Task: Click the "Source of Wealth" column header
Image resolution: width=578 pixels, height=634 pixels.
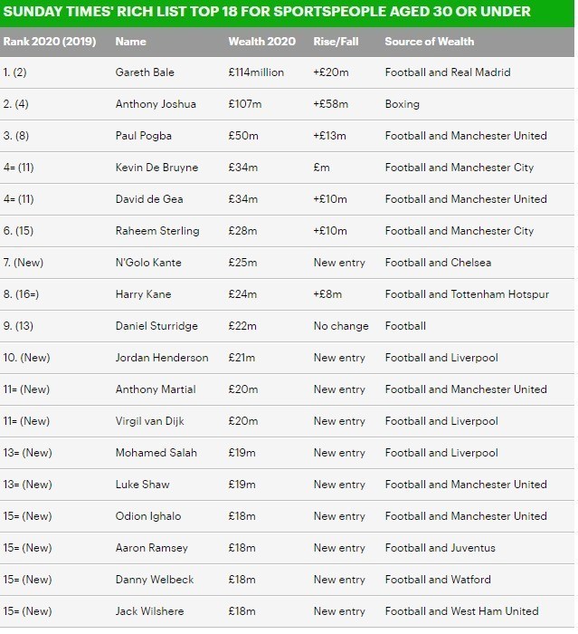Action: (429, 42)
